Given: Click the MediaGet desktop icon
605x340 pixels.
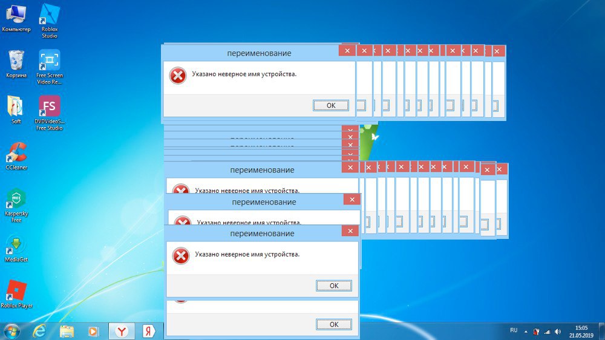Looking at the screenshot, I should click(16, 244).
